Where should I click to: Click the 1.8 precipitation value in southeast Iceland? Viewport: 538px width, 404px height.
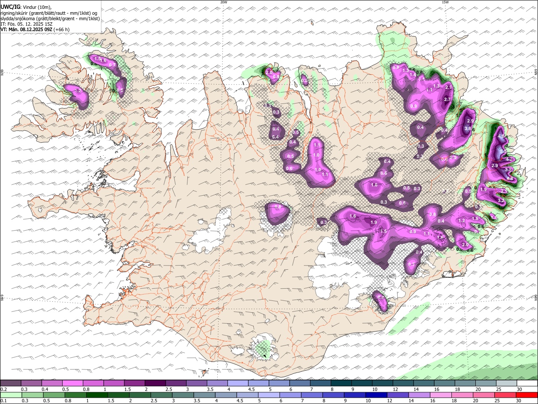[475, 218]
